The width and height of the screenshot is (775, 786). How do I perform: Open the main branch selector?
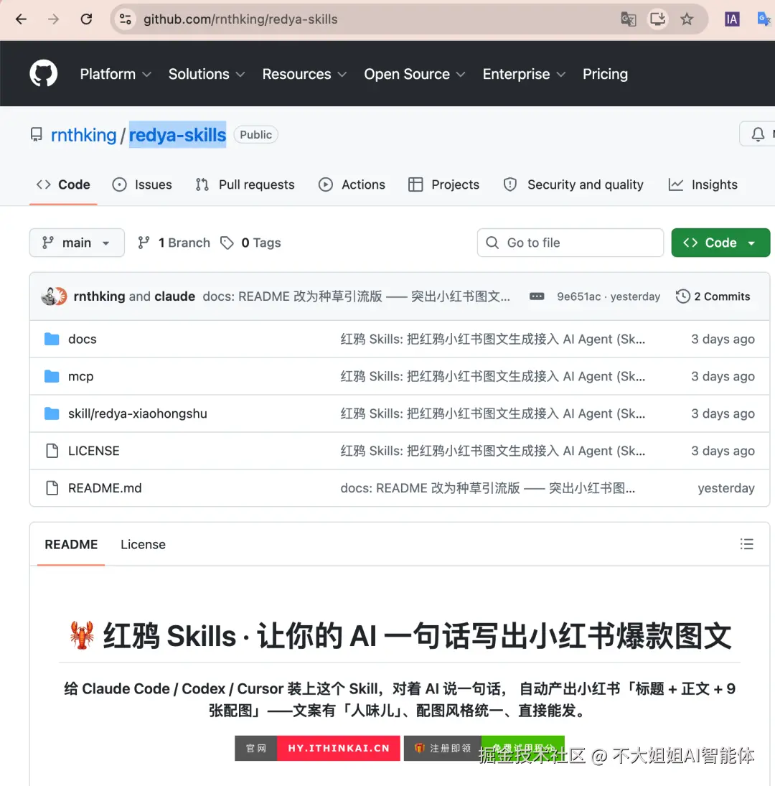point(77,243)
